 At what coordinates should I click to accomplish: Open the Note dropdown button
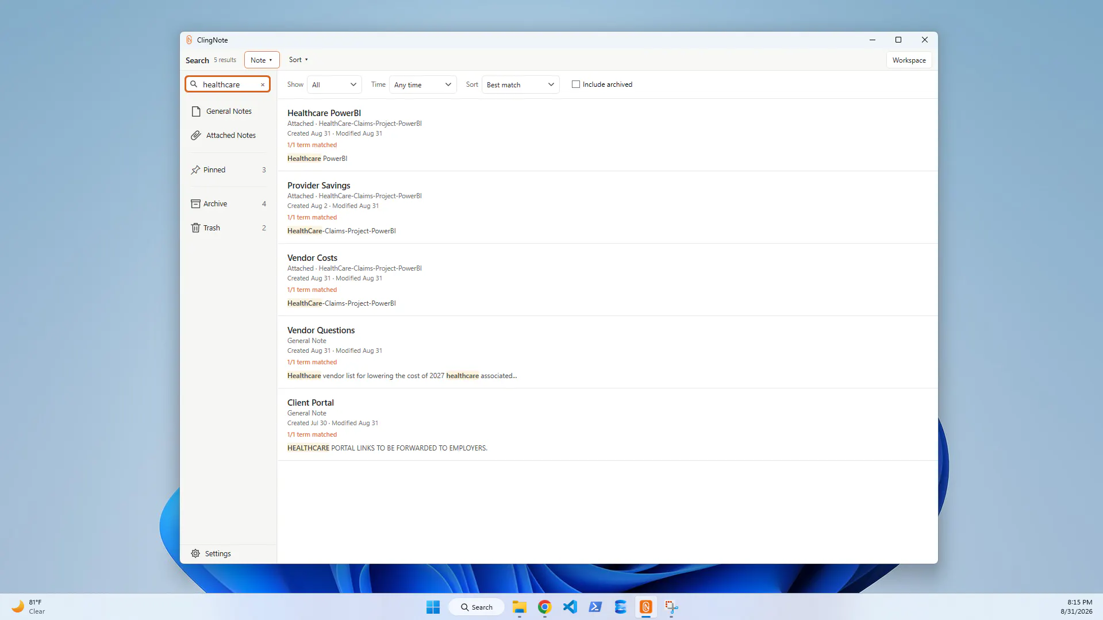click(262, 60)
